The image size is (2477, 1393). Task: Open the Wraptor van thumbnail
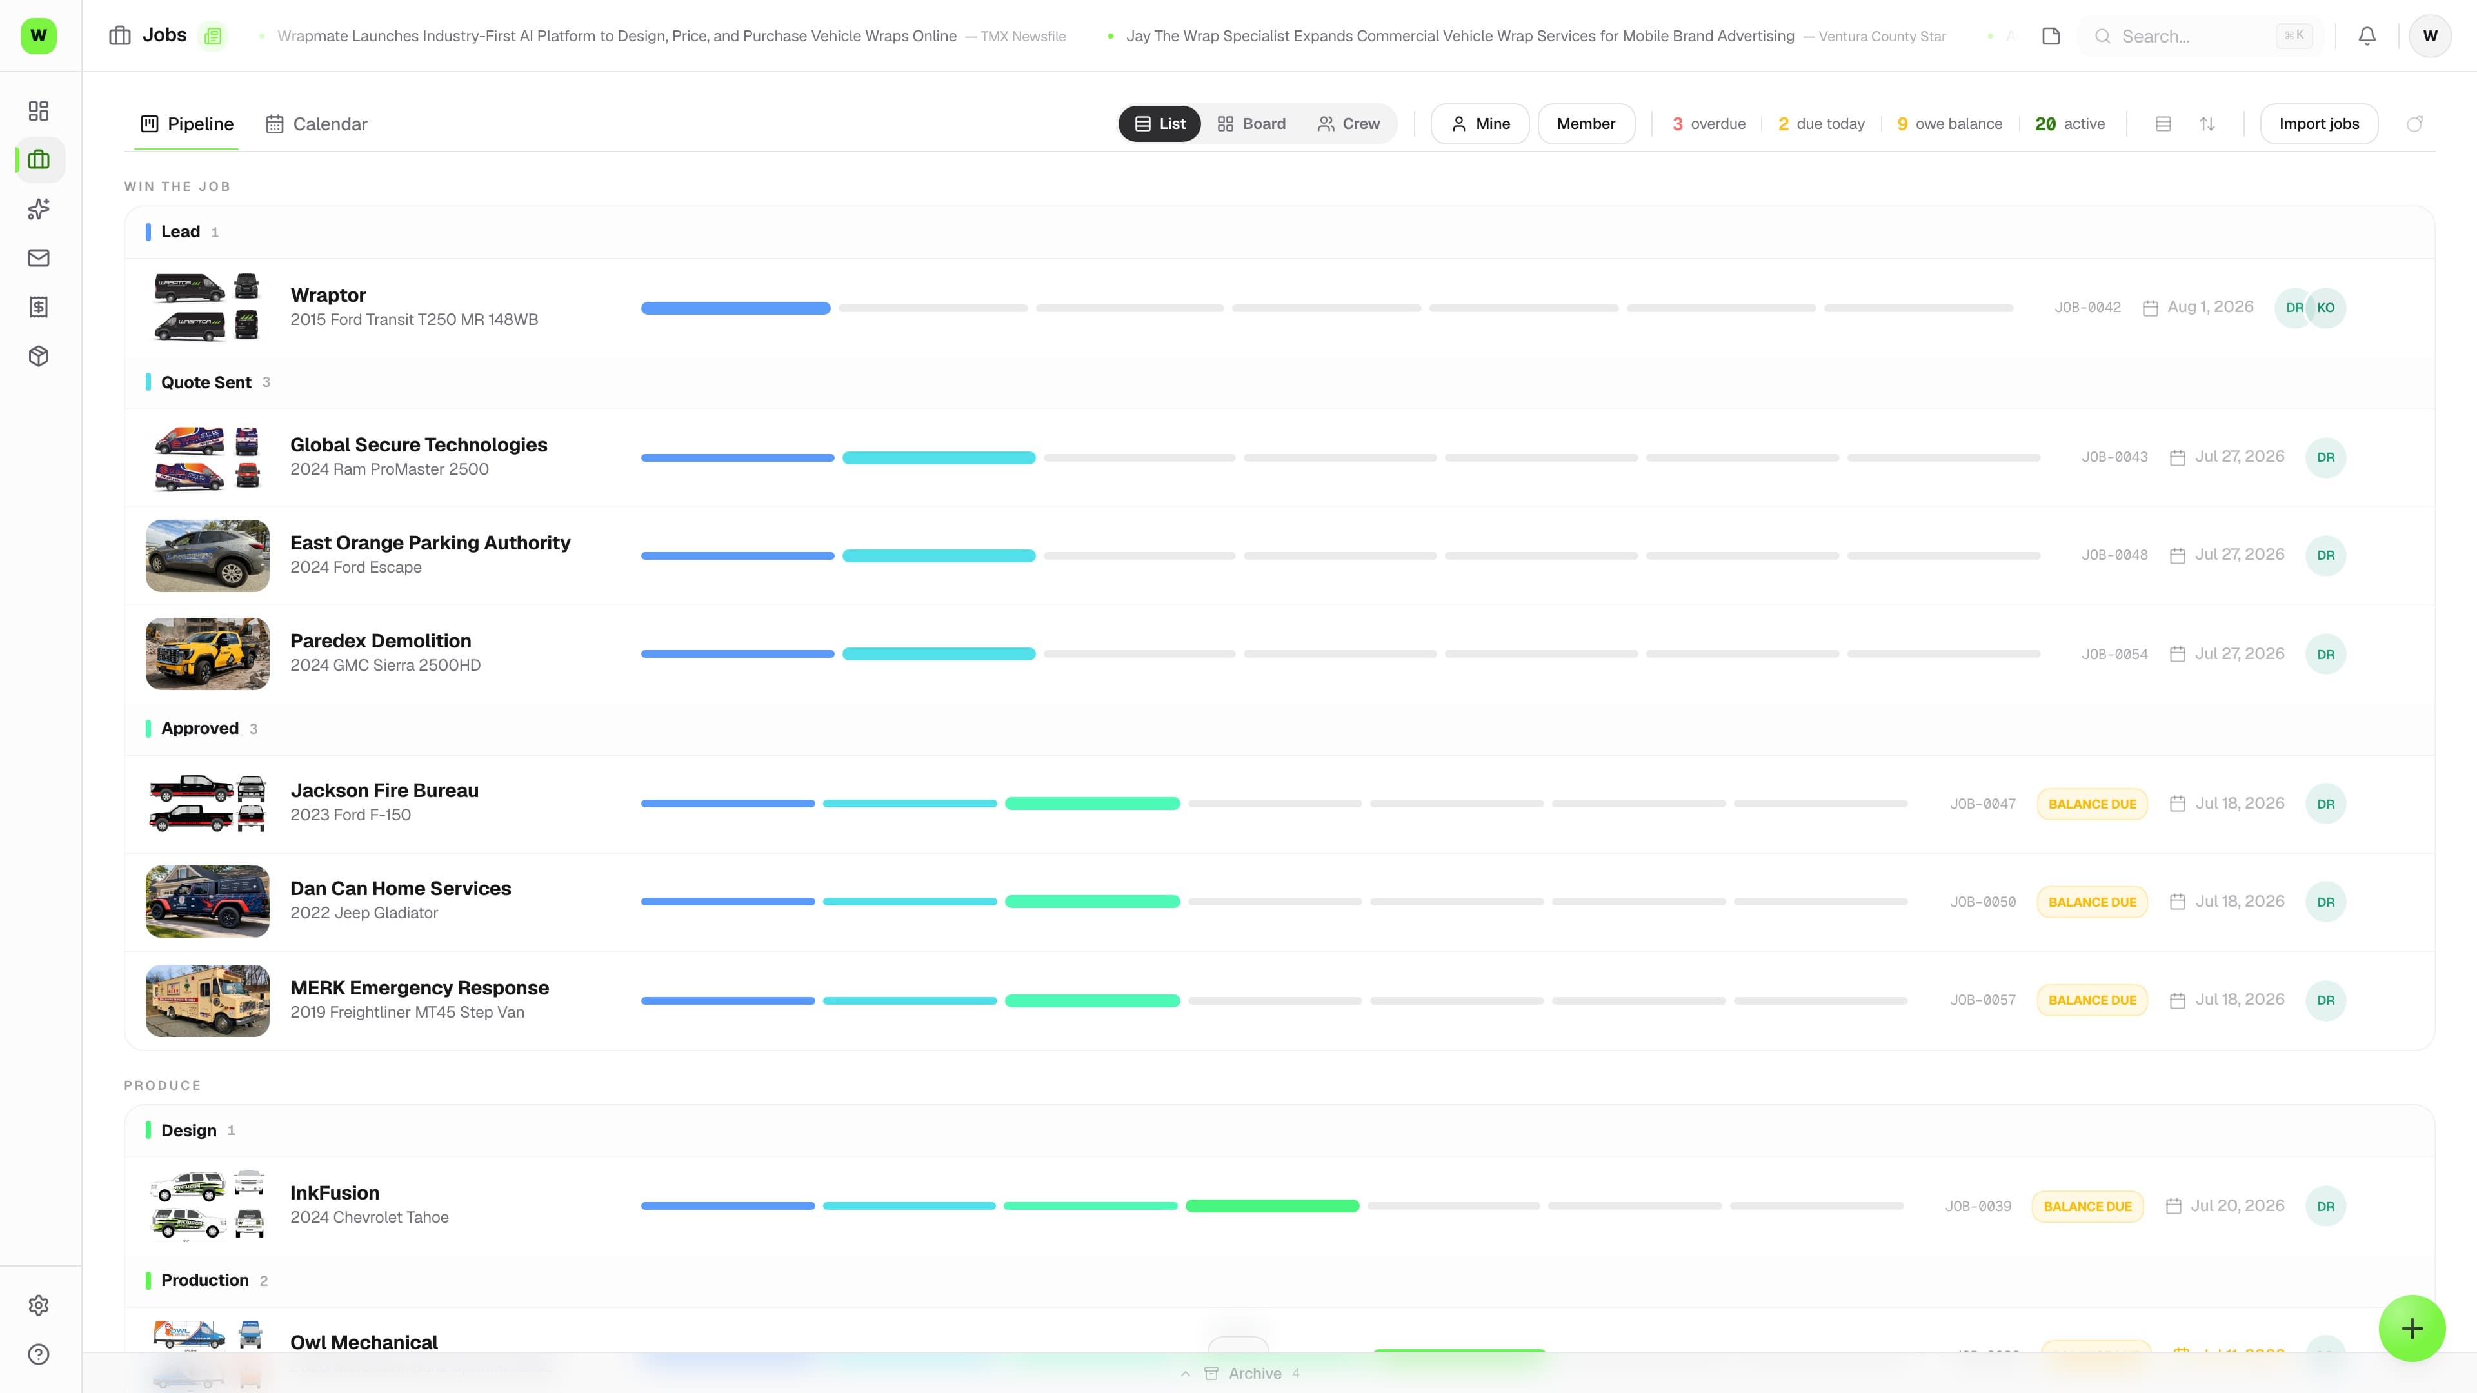click(x=206, y=308)
